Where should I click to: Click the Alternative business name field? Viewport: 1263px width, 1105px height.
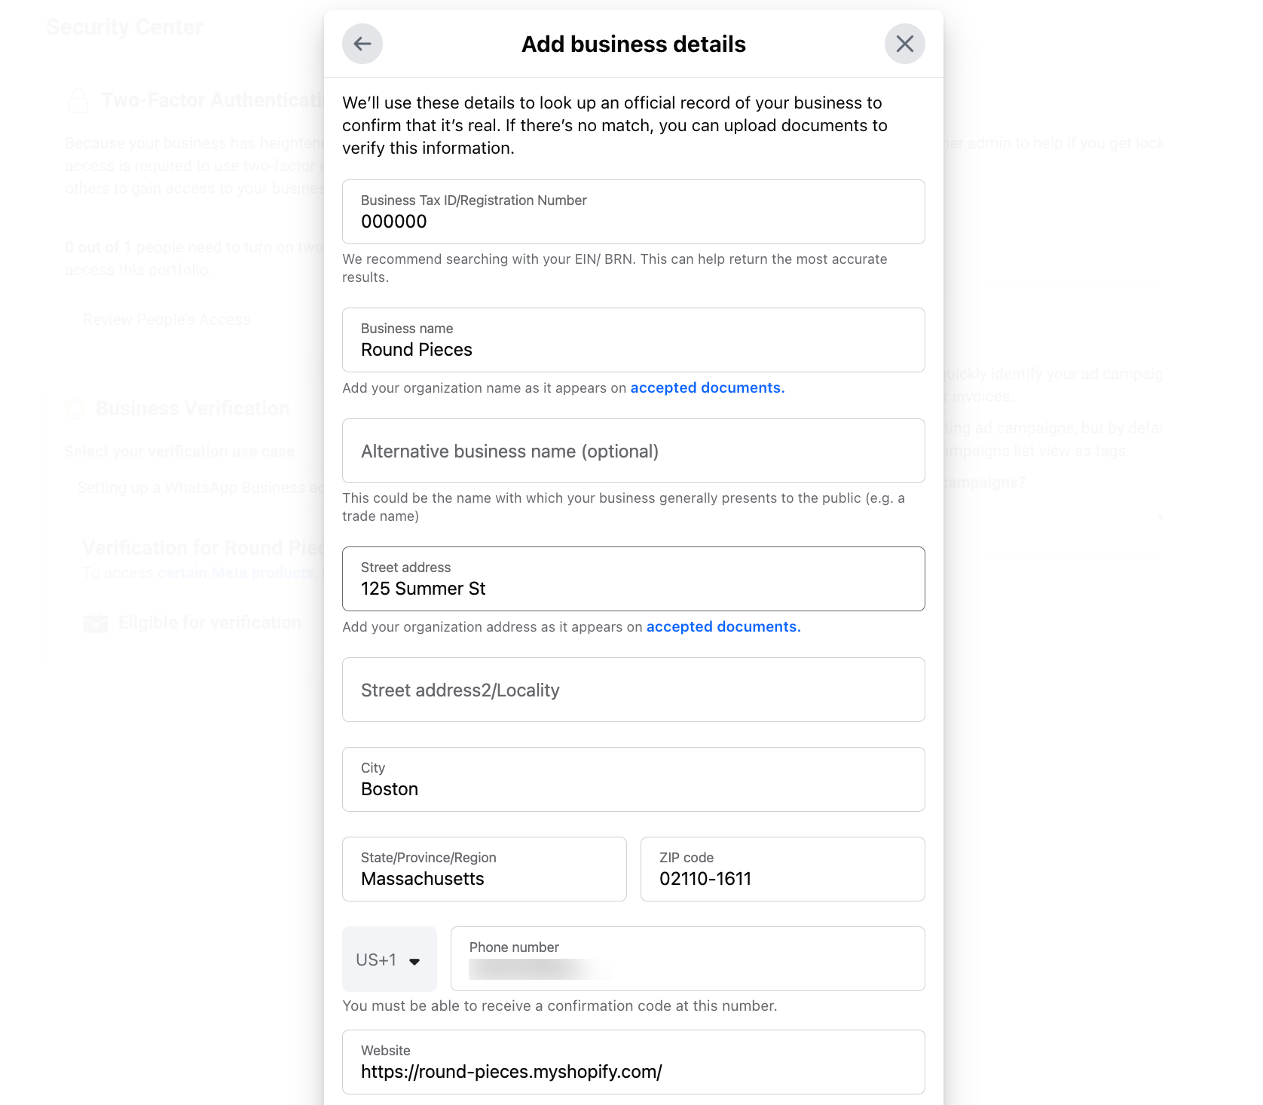tap(633, 451)
